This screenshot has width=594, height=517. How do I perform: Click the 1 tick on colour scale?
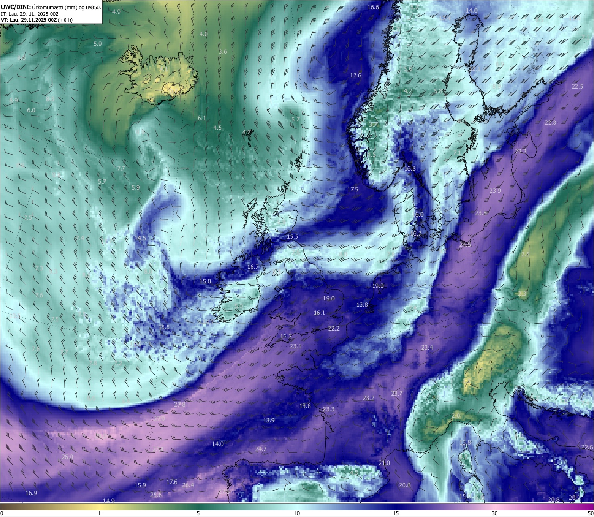coord(99,513)
